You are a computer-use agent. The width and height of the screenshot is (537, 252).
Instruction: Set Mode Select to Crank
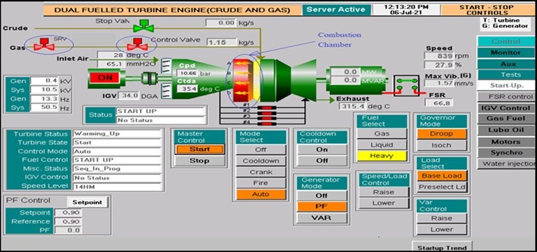[261, 172]
